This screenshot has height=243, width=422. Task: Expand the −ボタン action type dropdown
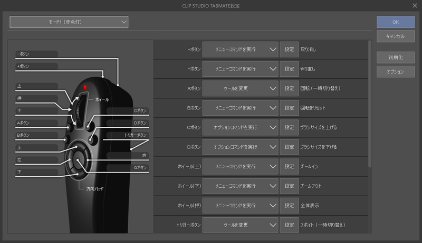[241, 69]
